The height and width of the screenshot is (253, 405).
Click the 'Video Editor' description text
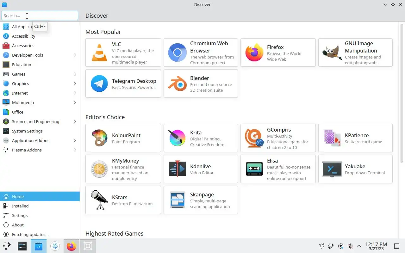pos(202,173)
